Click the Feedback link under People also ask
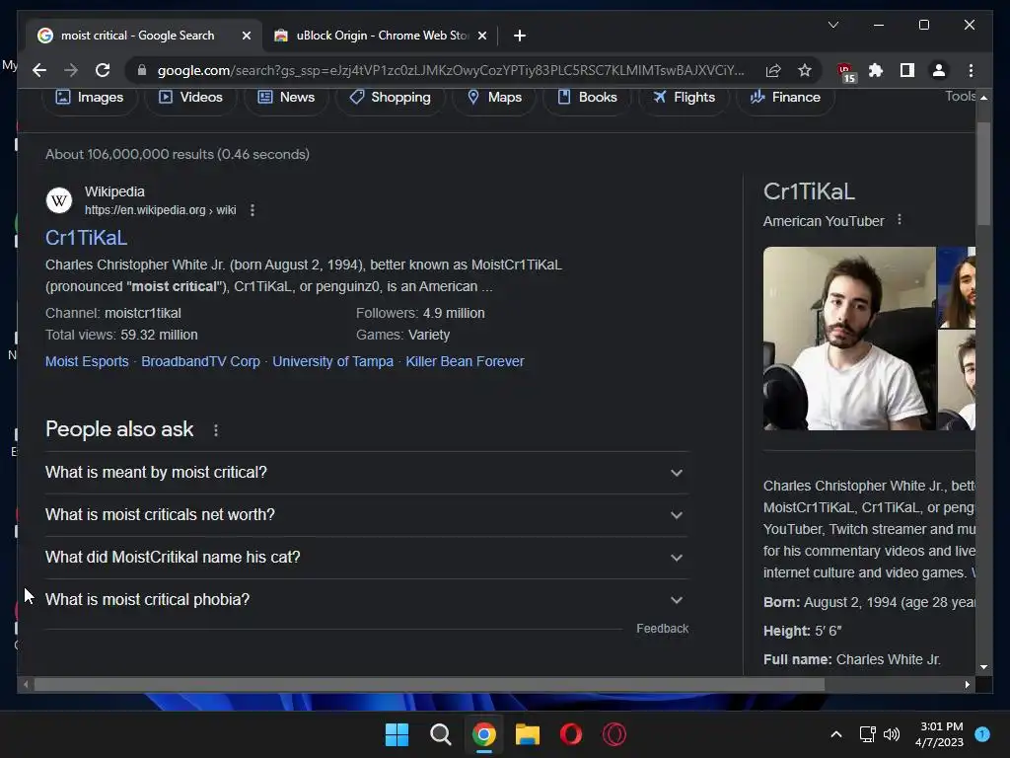The height and width of the screenshot is (758, 1010). 662,629
